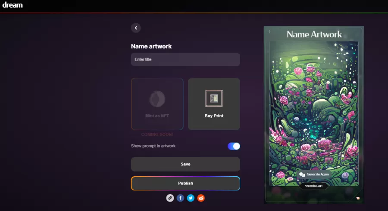Screen dimensions: 388x211
Task: Click the dream logo in the header
Action: 13,6
